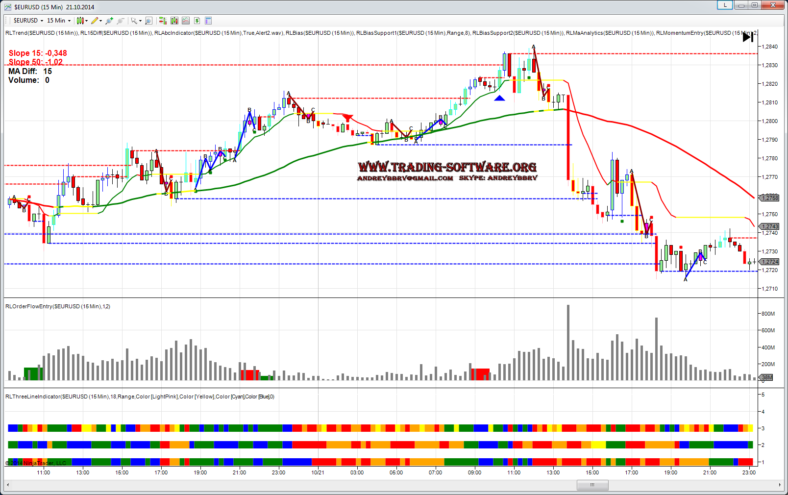Click the scrollbar left arrow
The image size is (788, 495).
[x=8, y=485]
